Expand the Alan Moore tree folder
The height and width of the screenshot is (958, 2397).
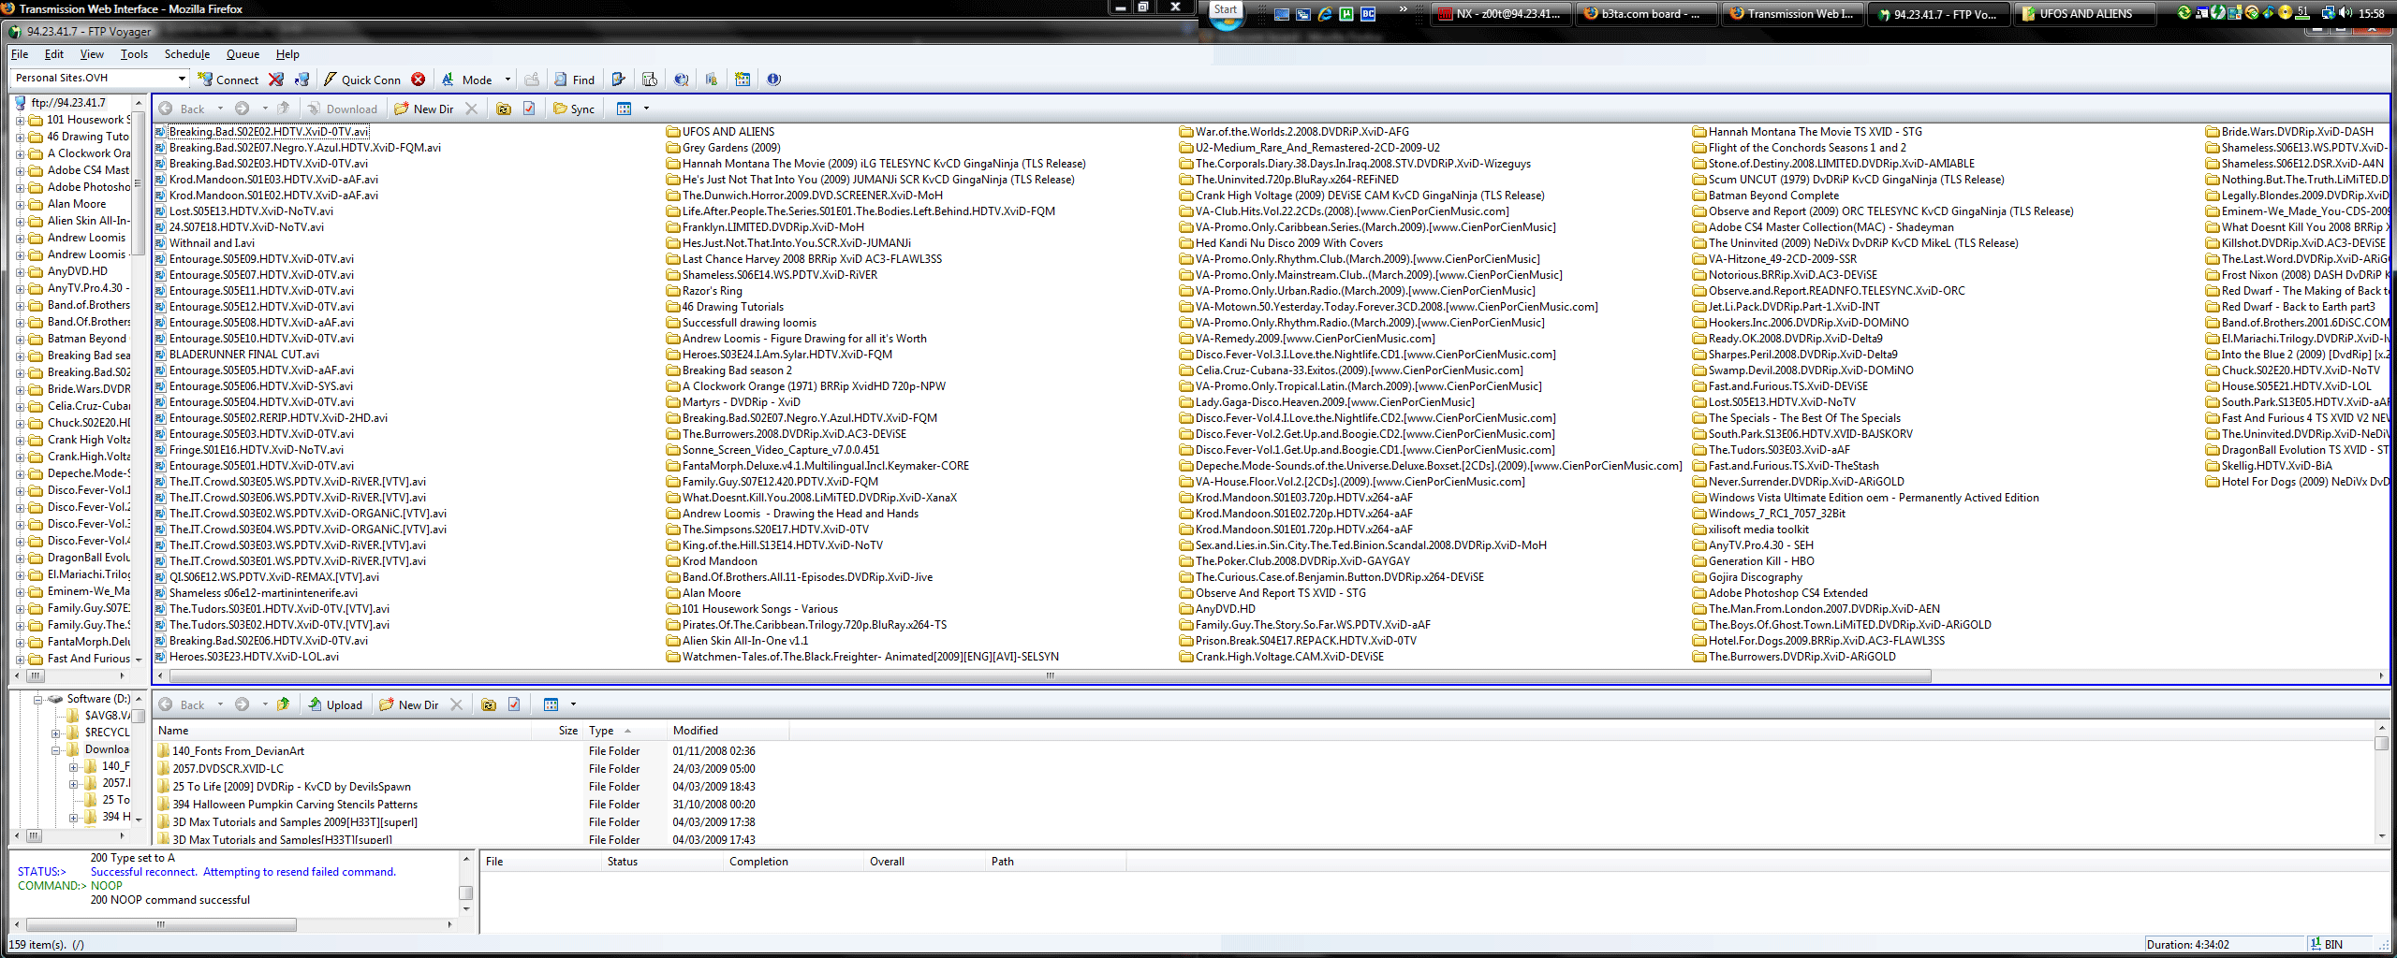[x=20, y=204]
